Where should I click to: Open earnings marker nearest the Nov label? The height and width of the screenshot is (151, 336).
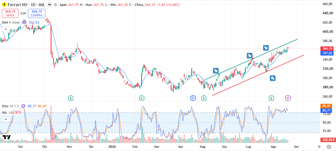[x=71, y=98]
